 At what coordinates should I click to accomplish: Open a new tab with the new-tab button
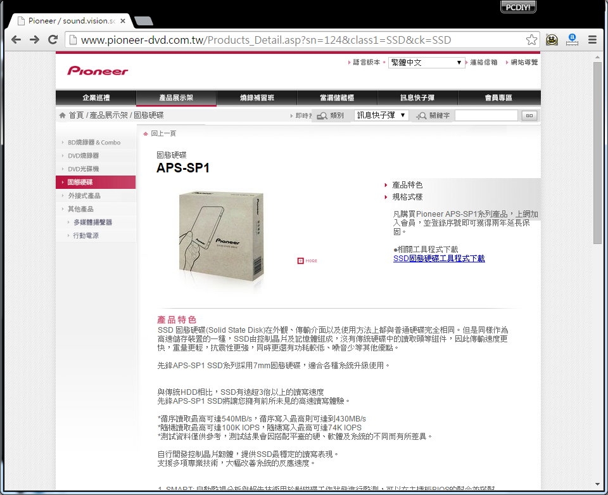pyautogui.click(x=144, y=21)
